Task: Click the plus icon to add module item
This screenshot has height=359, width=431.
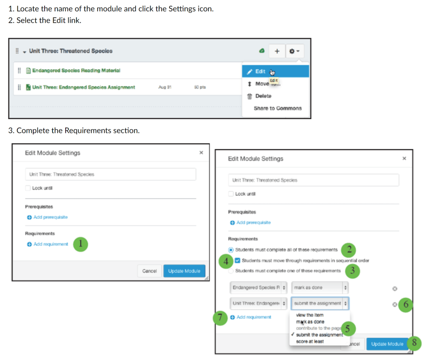Action: tap(277, 51)
